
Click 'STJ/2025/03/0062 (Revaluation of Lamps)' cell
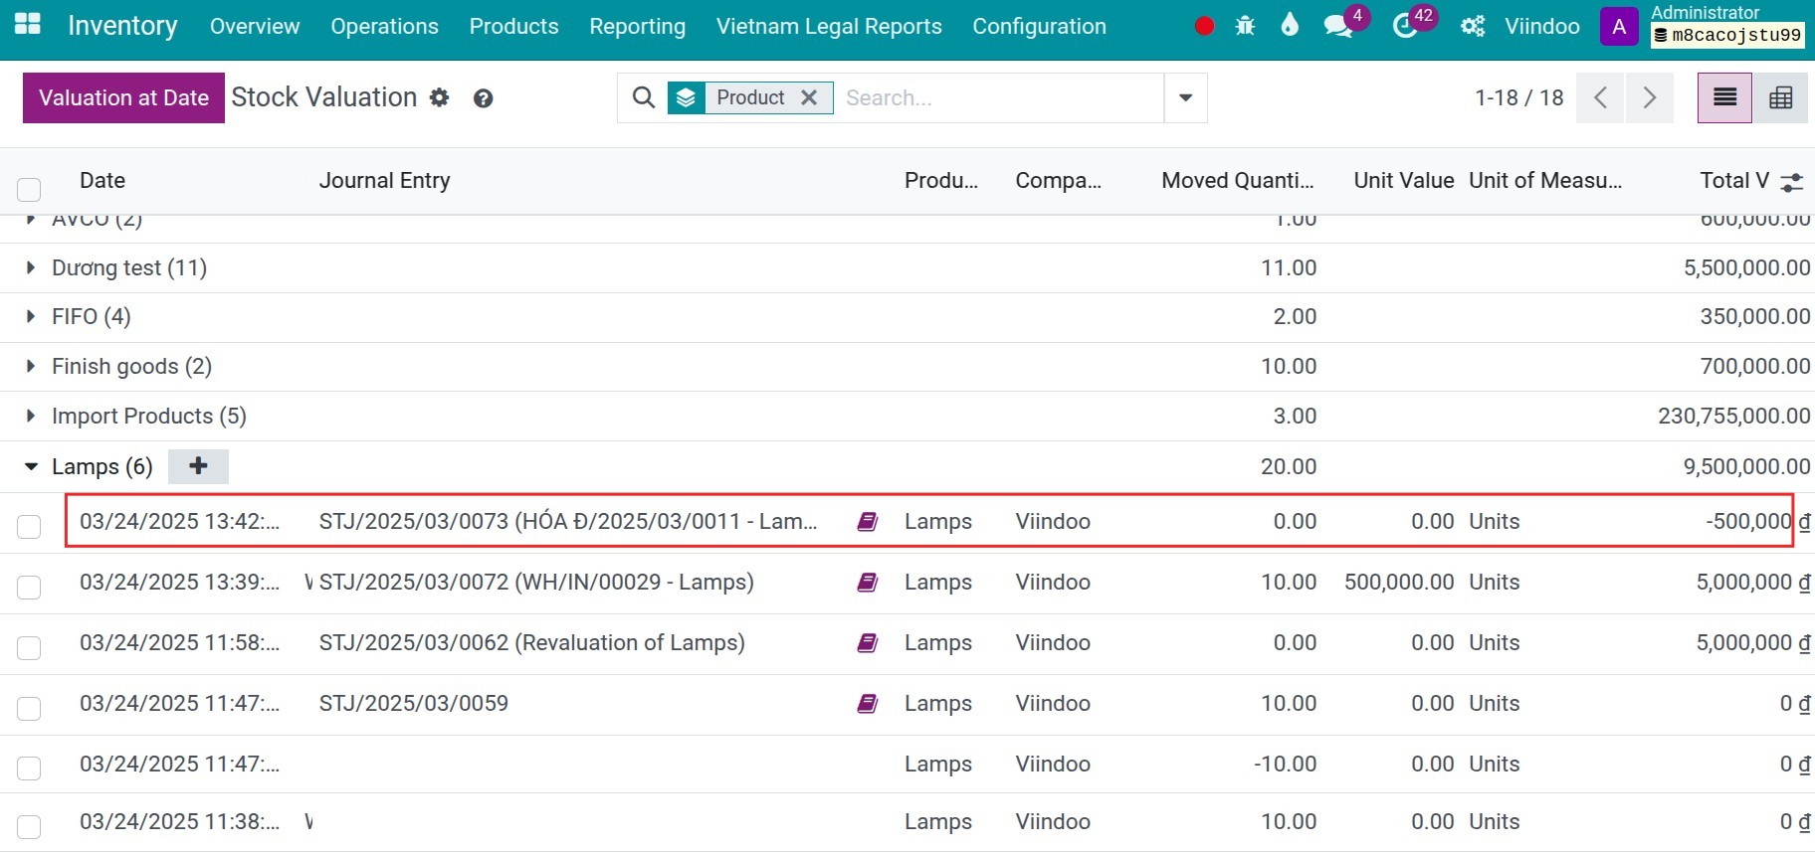(x=531, y=642)
